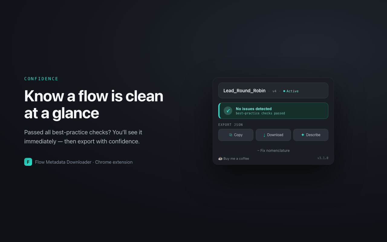Click the sparkle icon beside Describe
The height and width of the screenshot is (242, 387).
point(303,135)
